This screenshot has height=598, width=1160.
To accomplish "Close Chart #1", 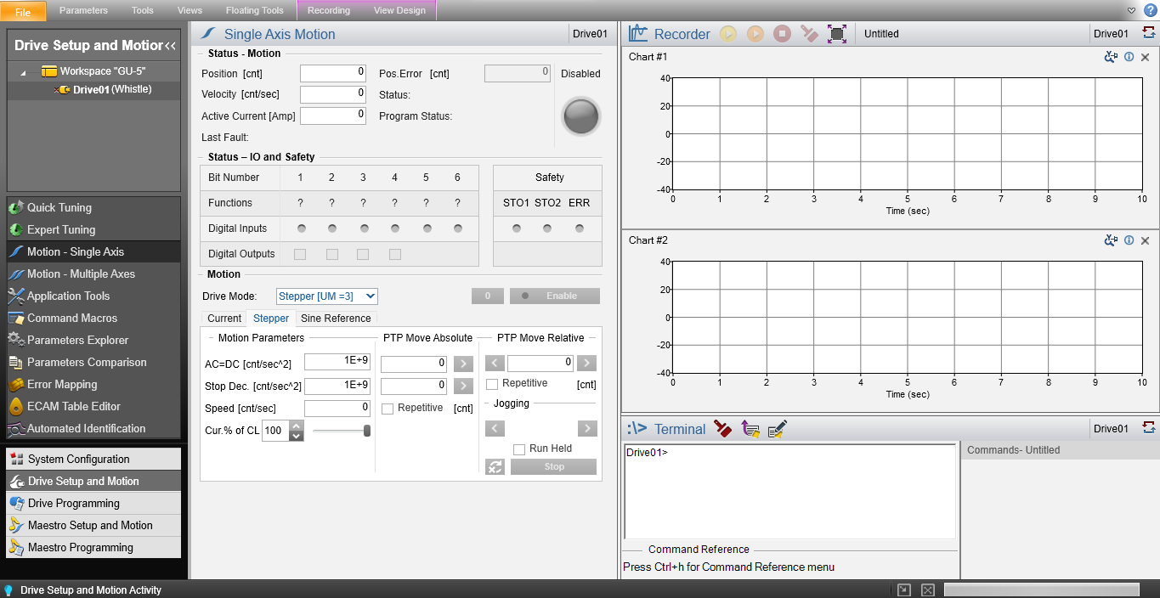I will point(1145,57).
